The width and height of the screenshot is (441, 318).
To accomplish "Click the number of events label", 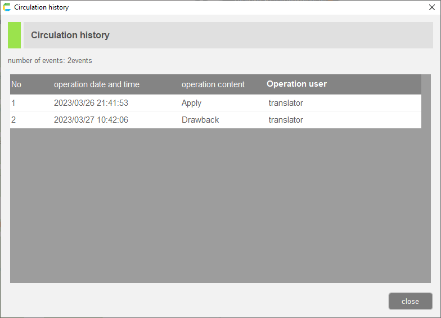I will 49,60.
